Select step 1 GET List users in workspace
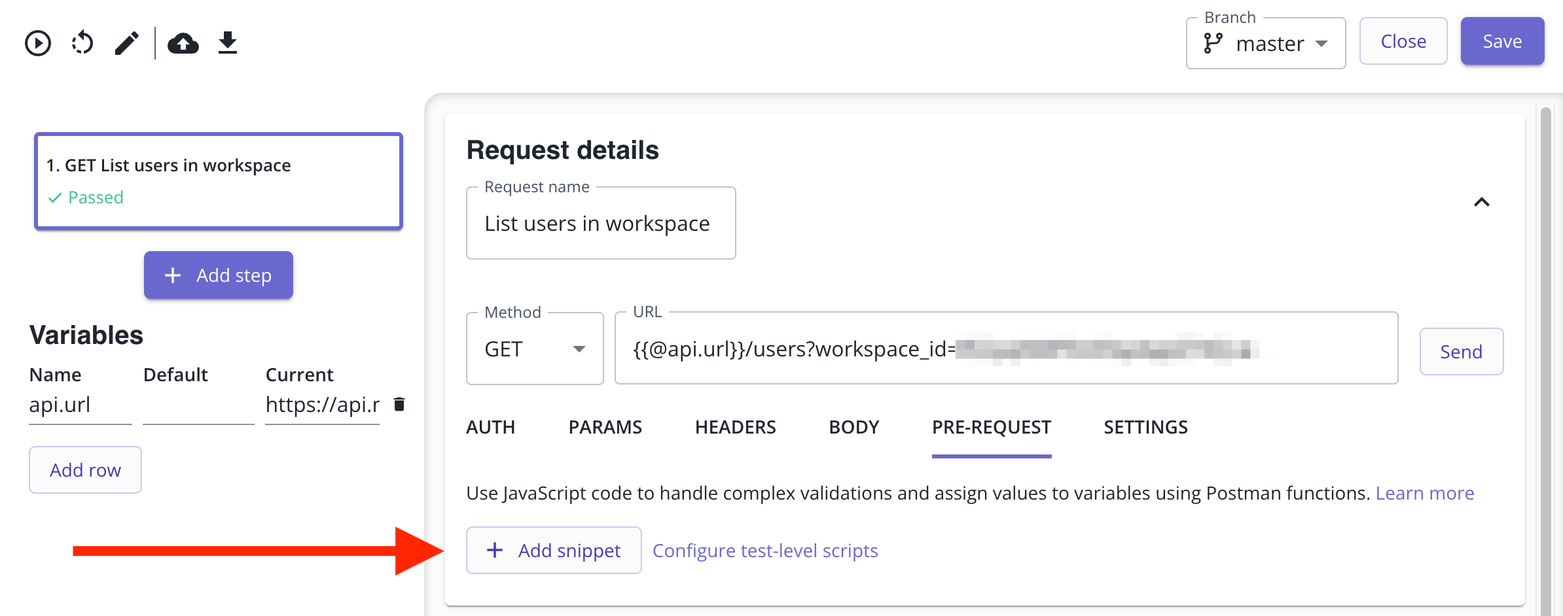This screenshot has width=1563, height=616. pos(219,181)
